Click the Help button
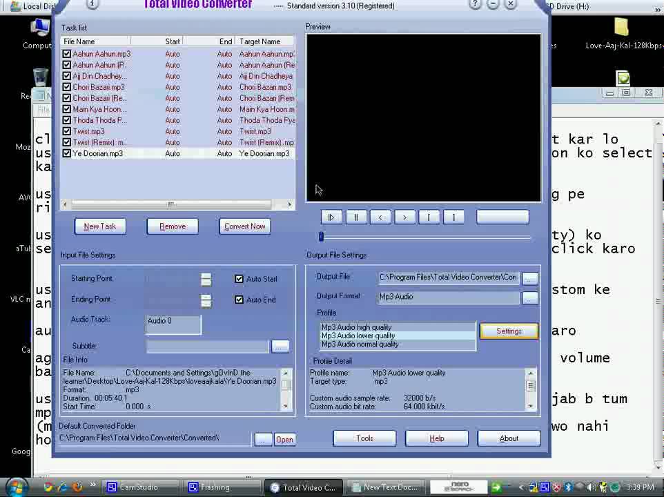The height and width of the screenshot is (497, 664). [437, 438]
